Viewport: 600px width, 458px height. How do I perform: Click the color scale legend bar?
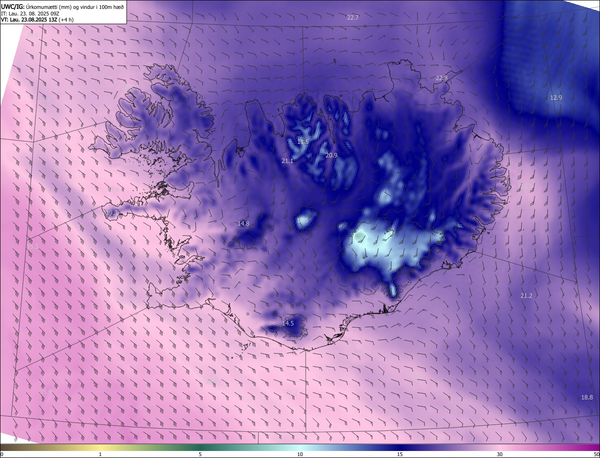click(x=300, y=448)
